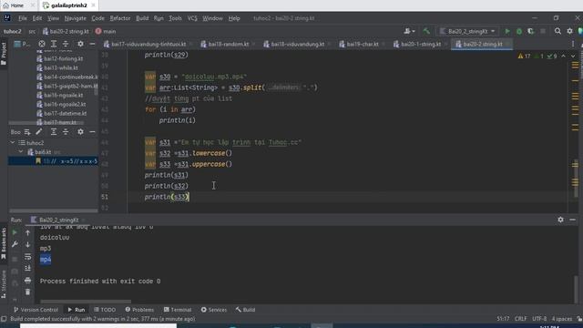
Task: Select opened file target icon in Project panel
Action: 42,44
